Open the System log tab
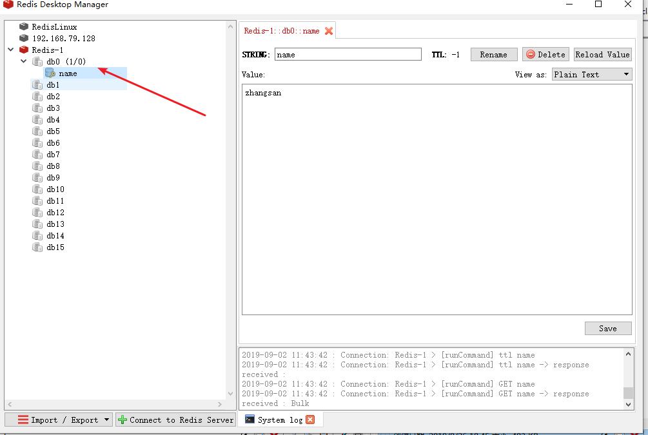The image size is (648, 435). click(x=280, y=420)
